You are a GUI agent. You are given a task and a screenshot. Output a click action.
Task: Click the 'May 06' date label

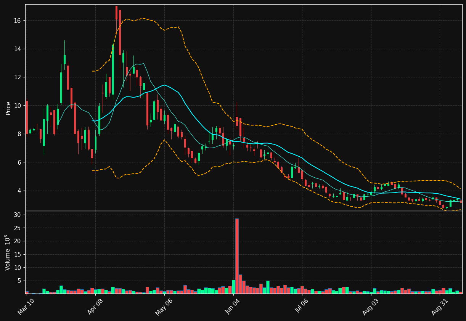pos(164,306)
